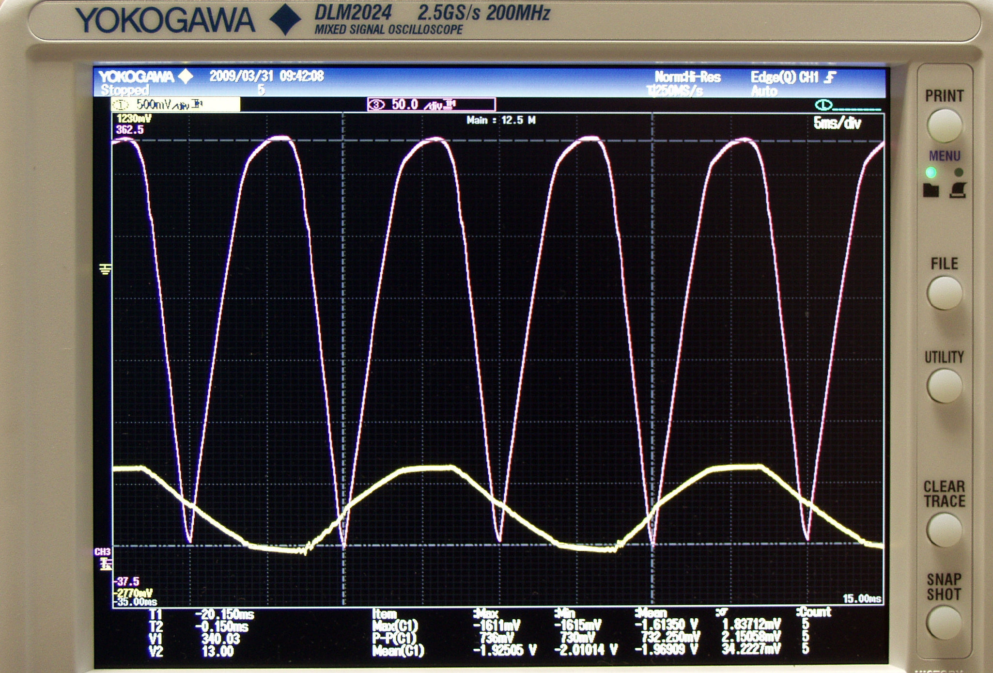Click the folder icon under MENU
The width and height of the screenshot is (993, 673).
click(x=931, y=190)
